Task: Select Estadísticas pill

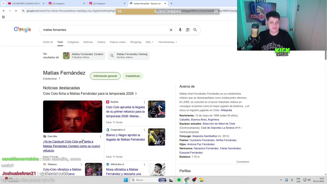Action: [133, 76]
